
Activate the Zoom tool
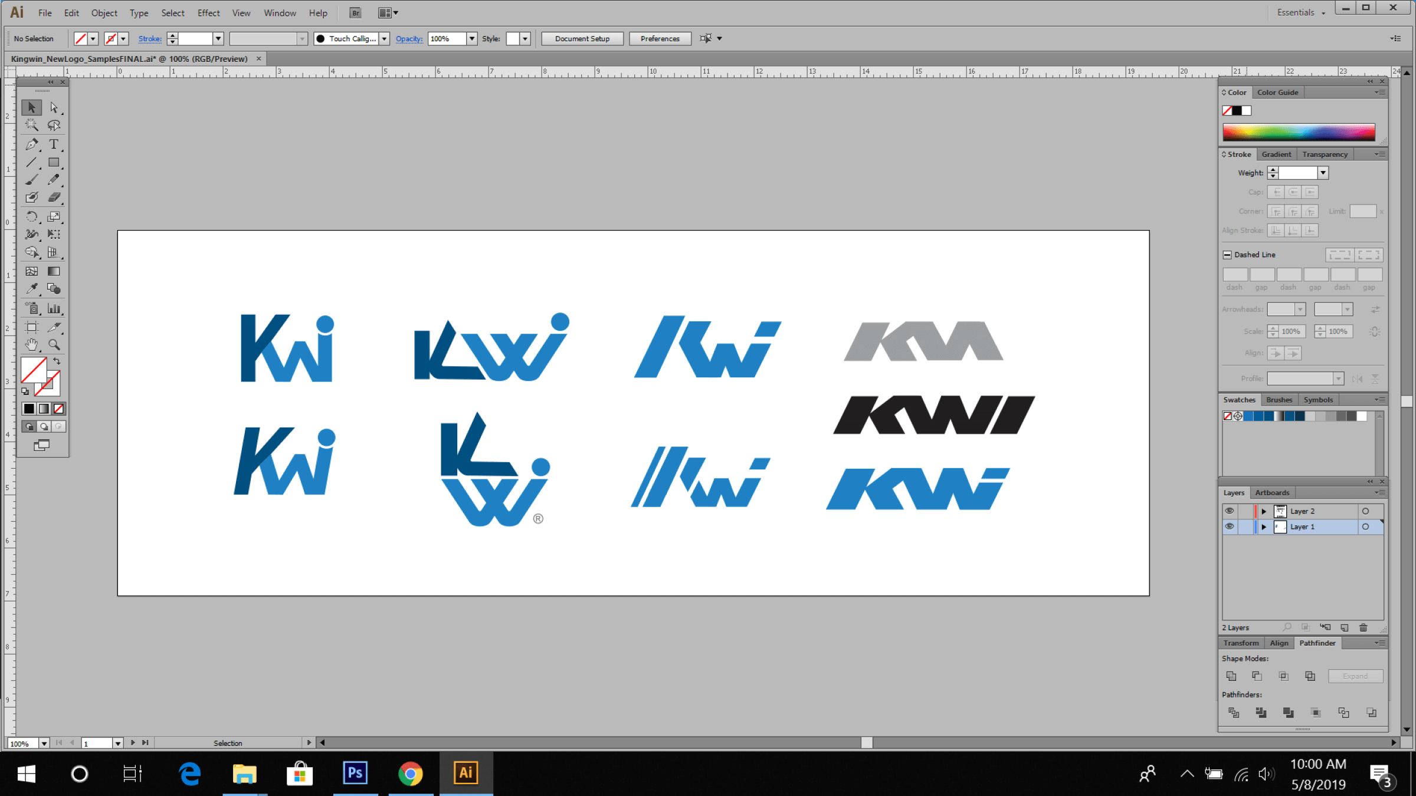point(54,344)
